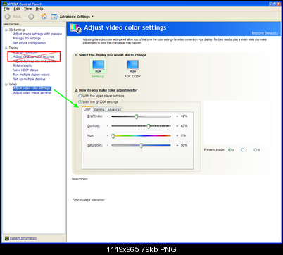Open Adjust image settings with preview
This screenshot has width=283, height=255.
pos(37,34)
